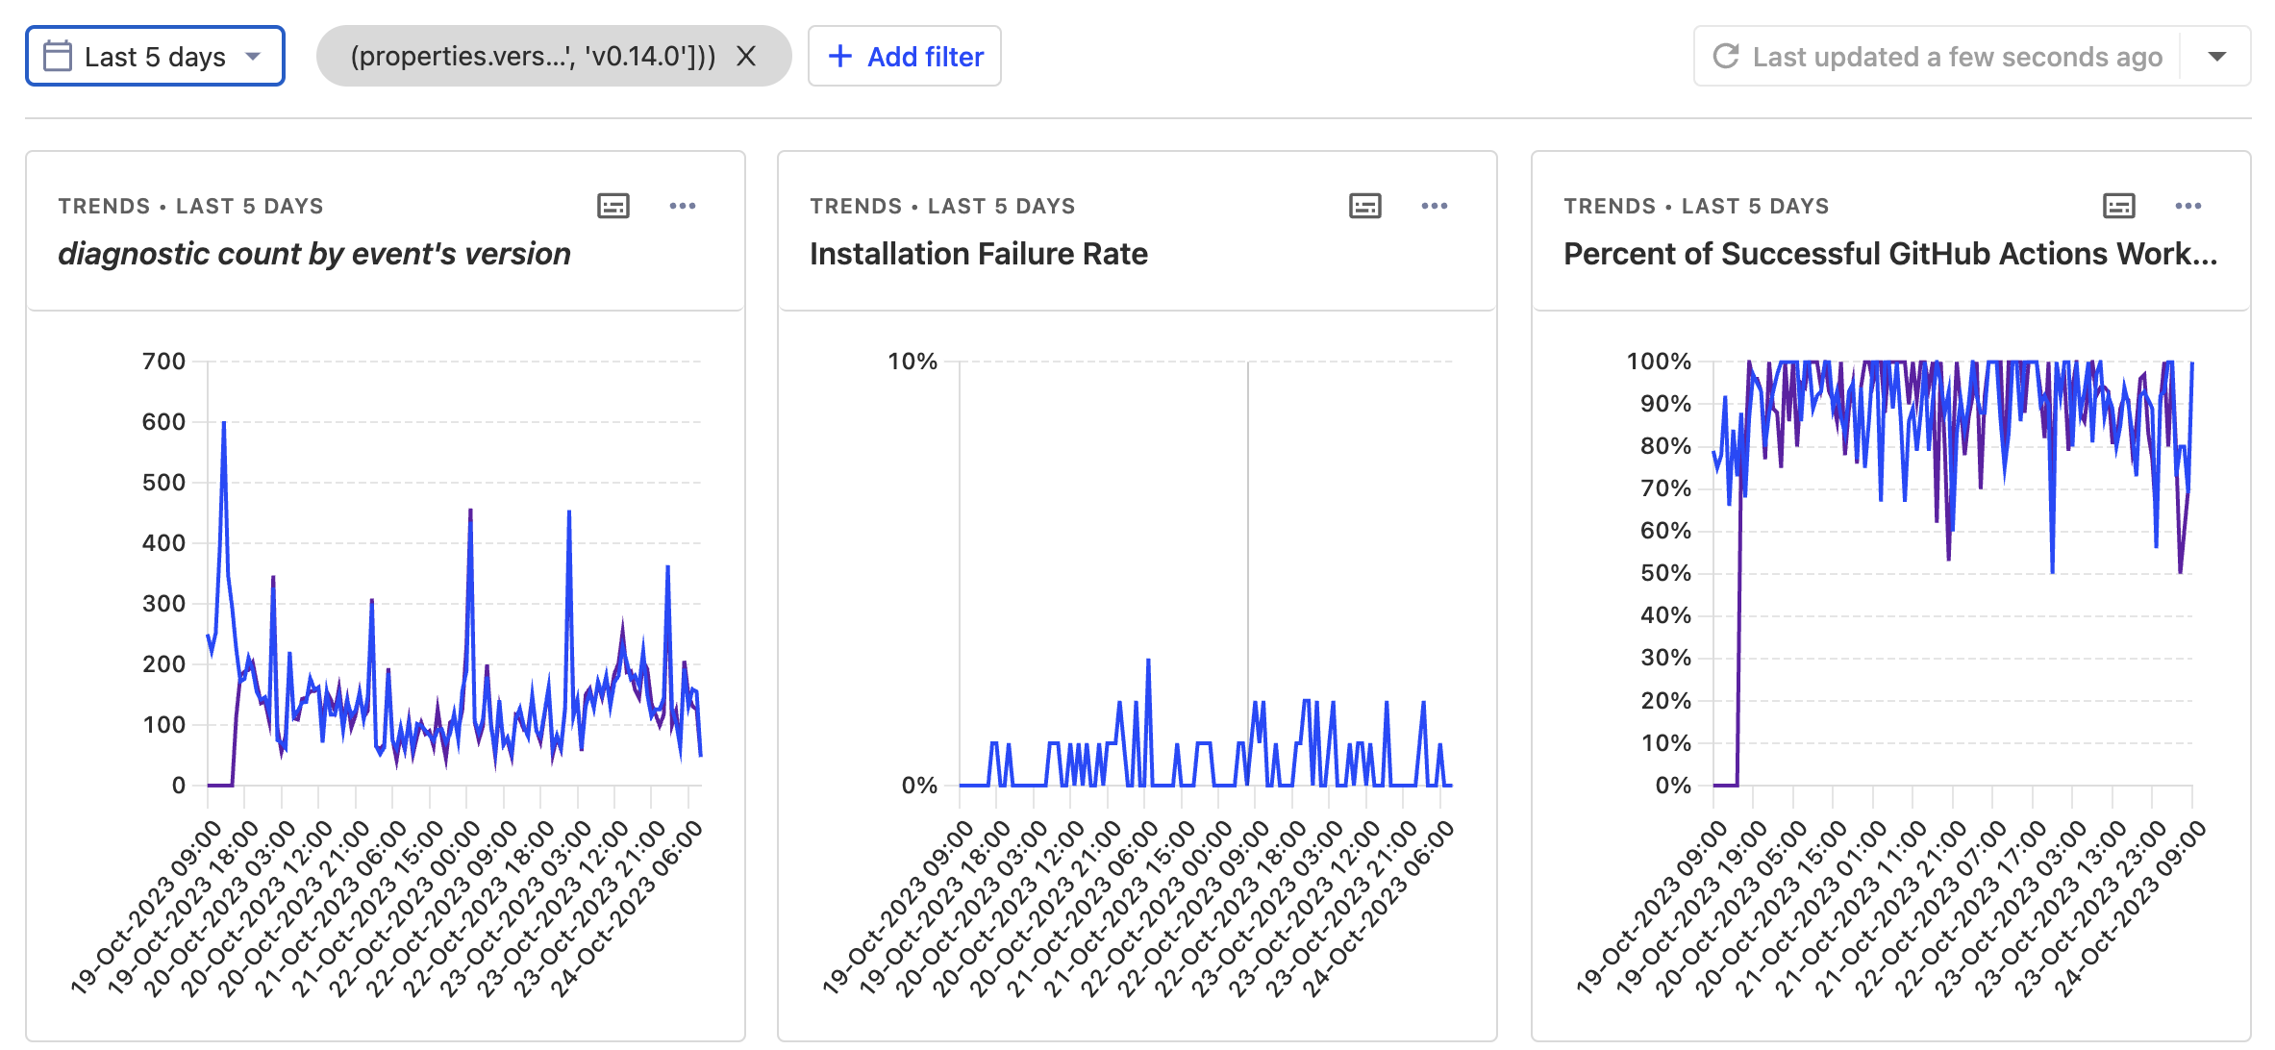This screenshot has height=1050, width=2275.
Task: Click the Add filter button
Action: click(904, 56)
